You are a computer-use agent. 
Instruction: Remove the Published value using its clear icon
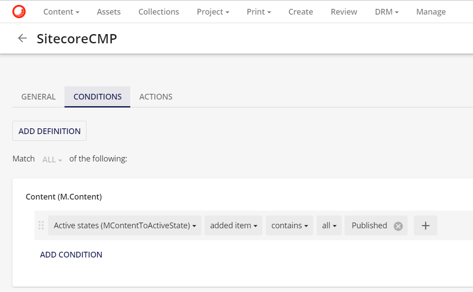(397, 226)
